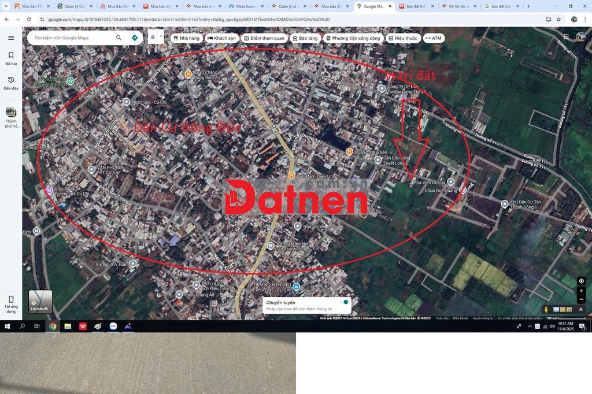Filter by Nhà hàng restaurants
Image resolution: width=592 pixels, height=394 pixels.
point(187,38)
